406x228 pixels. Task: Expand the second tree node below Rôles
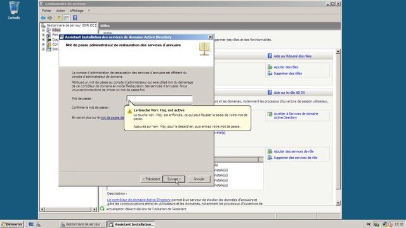[x=43, y=35]
